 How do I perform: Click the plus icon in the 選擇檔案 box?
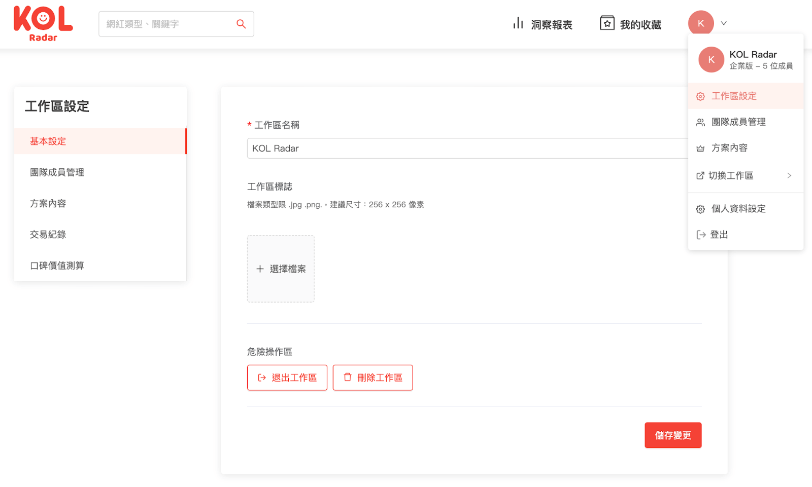click(260, 269)
